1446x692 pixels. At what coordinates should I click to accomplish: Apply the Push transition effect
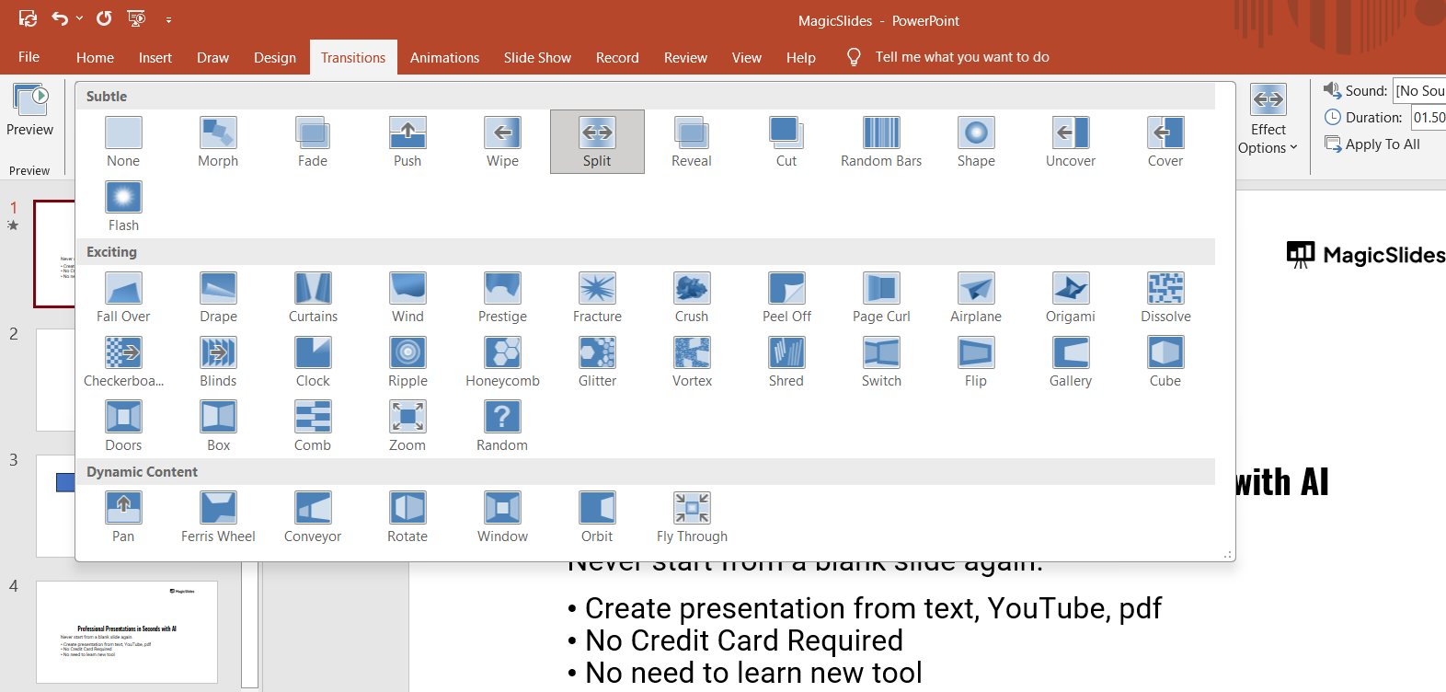point(407,142)
